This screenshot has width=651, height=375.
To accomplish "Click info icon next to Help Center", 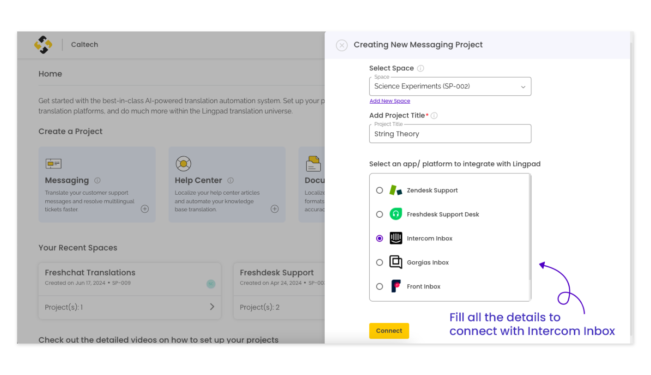I will pos(231,181).
